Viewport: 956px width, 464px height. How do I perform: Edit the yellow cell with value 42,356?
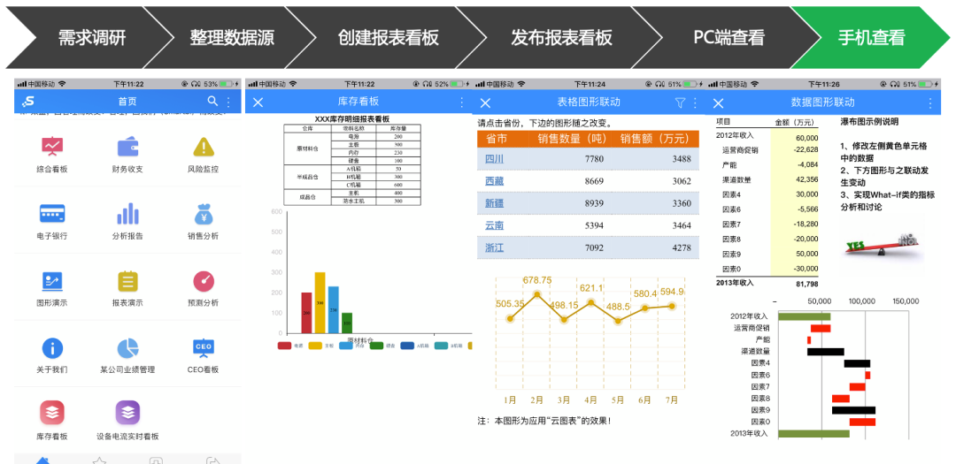pyautogui.click(x=794, y=179)
